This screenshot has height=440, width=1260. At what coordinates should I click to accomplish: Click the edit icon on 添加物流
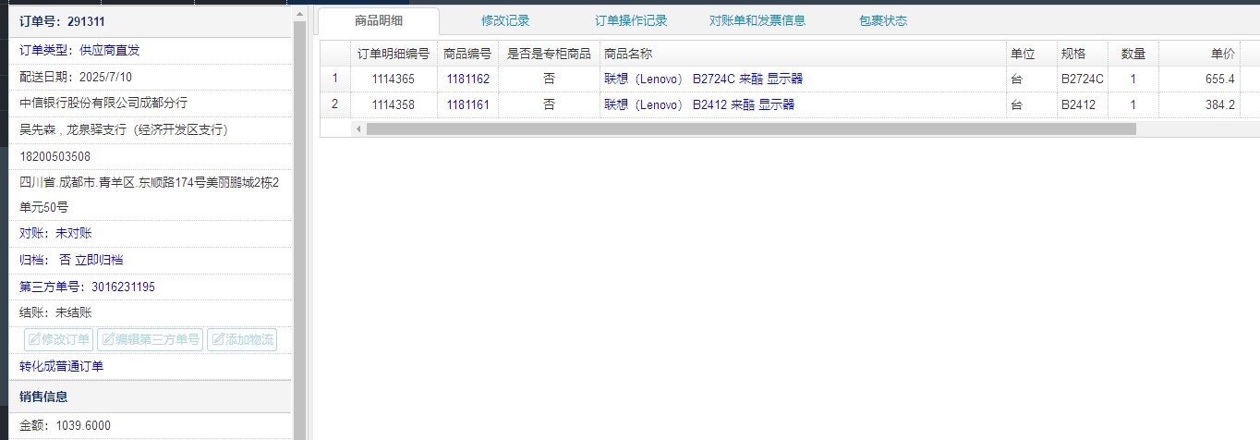(218, 339)
